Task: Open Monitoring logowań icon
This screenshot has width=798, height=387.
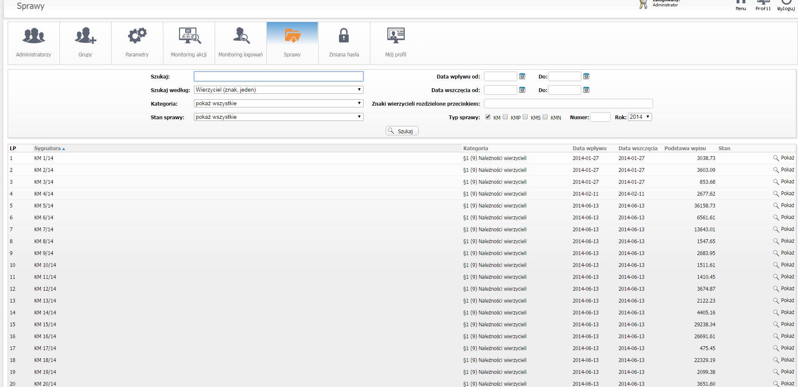Action: pyautogui.click(x=241, y=36)
